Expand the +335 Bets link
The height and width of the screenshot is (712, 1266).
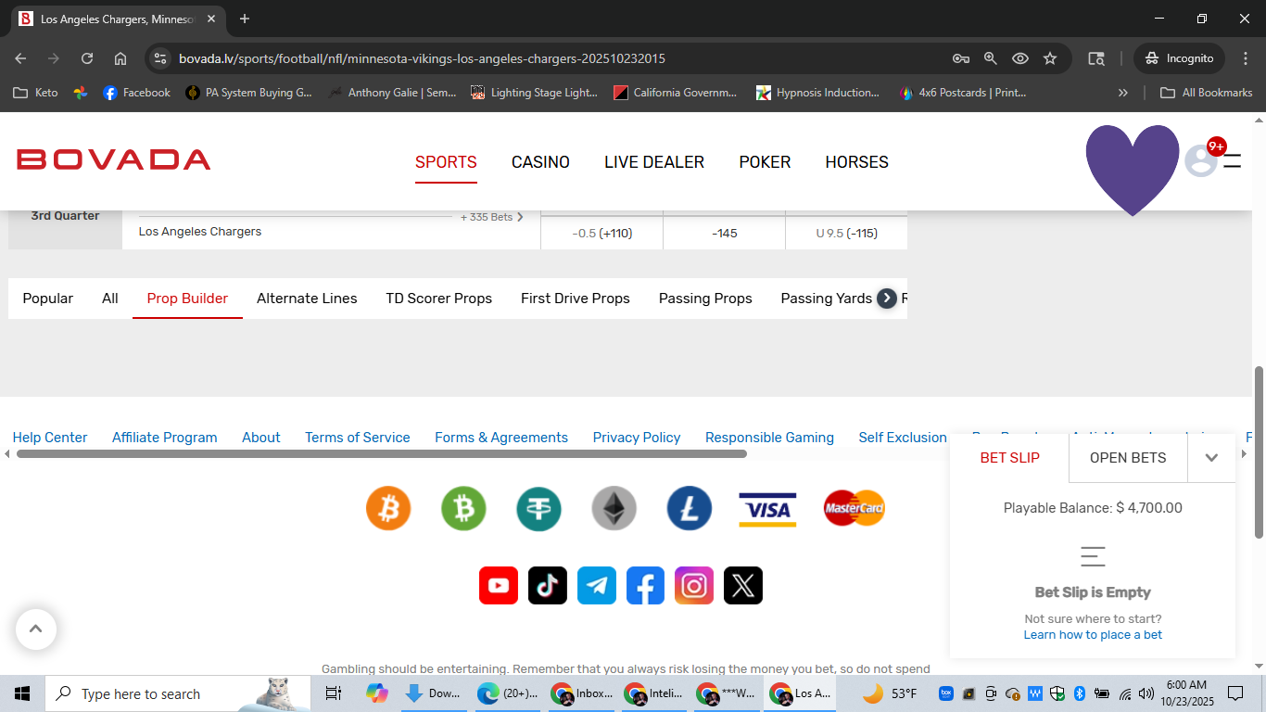[491, 217]
